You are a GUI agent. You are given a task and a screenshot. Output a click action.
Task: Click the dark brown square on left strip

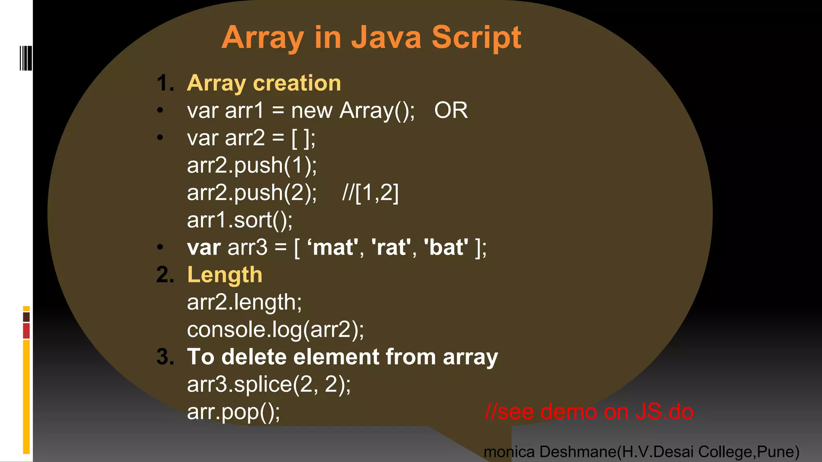[x=26, y=317]
